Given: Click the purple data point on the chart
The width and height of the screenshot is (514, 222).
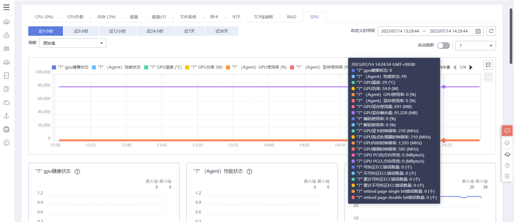Looking at the screenshot, I should coord(444,87).
